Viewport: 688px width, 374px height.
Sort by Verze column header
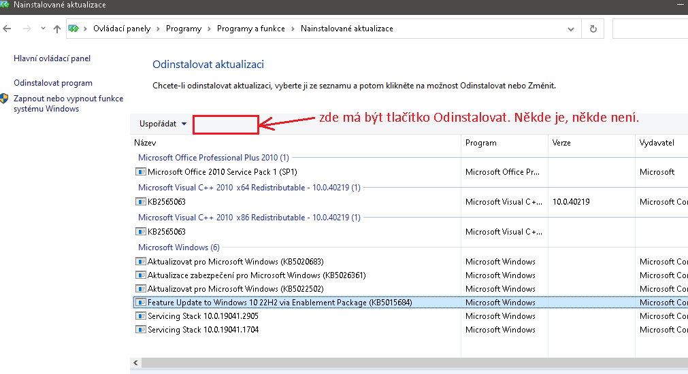click(561, 143)
